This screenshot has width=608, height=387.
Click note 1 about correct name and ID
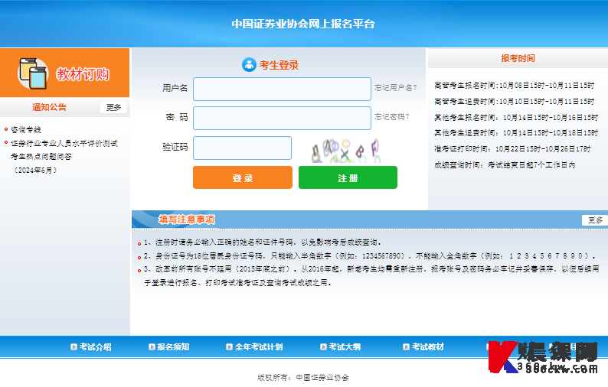coord(263,242)
